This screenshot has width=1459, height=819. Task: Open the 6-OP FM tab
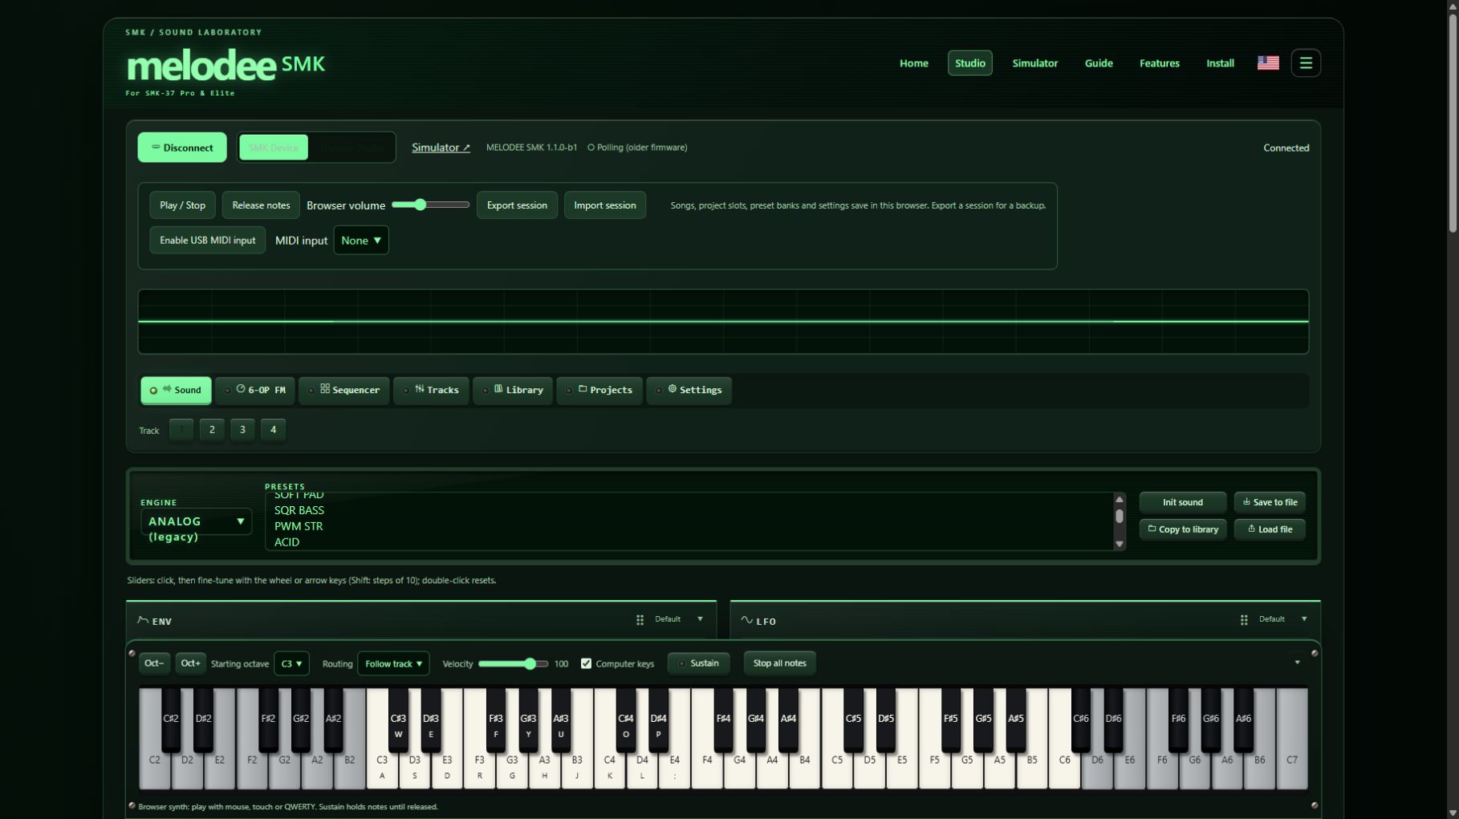tap(255, 391)
